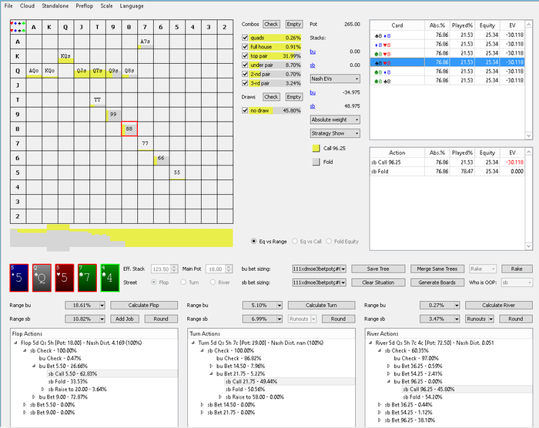
Task: Open the Cloud menu
Action: tap(27, 6)
